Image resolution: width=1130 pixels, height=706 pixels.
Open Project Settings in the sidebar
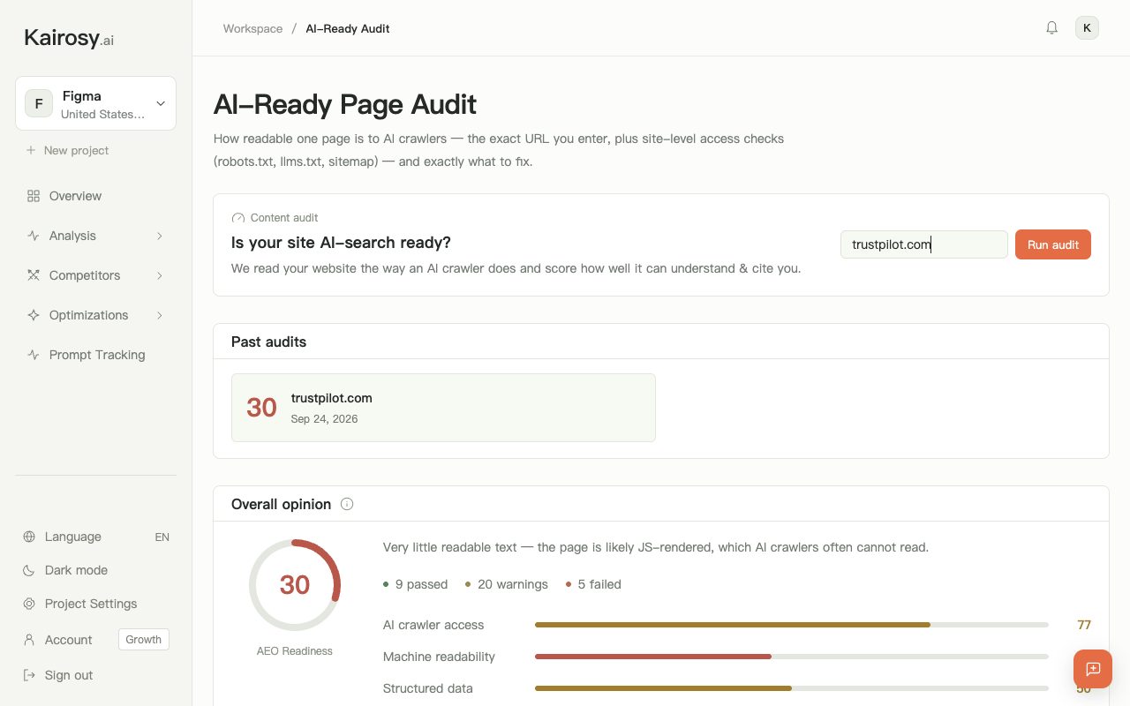95,604
